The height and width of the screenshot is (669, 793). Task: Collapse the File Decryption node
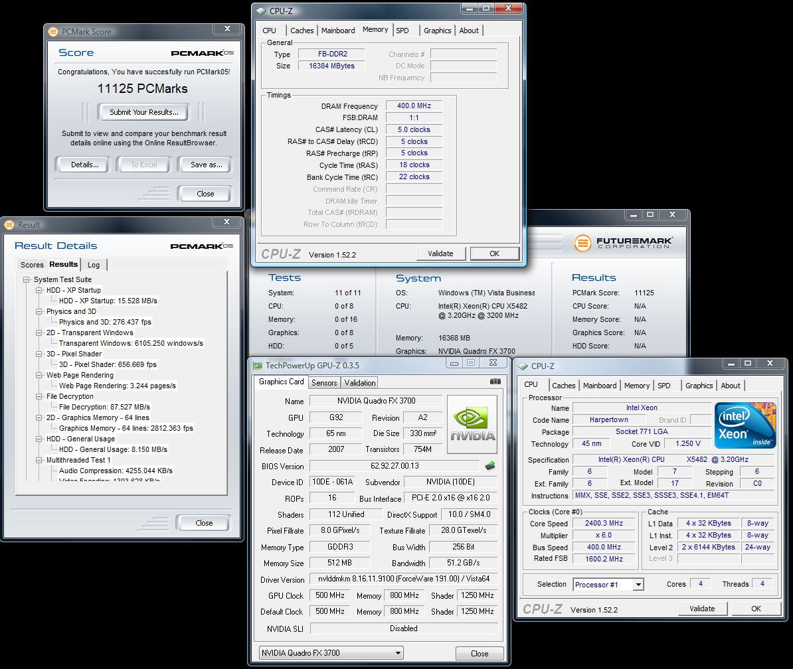[x=39, y=396]
